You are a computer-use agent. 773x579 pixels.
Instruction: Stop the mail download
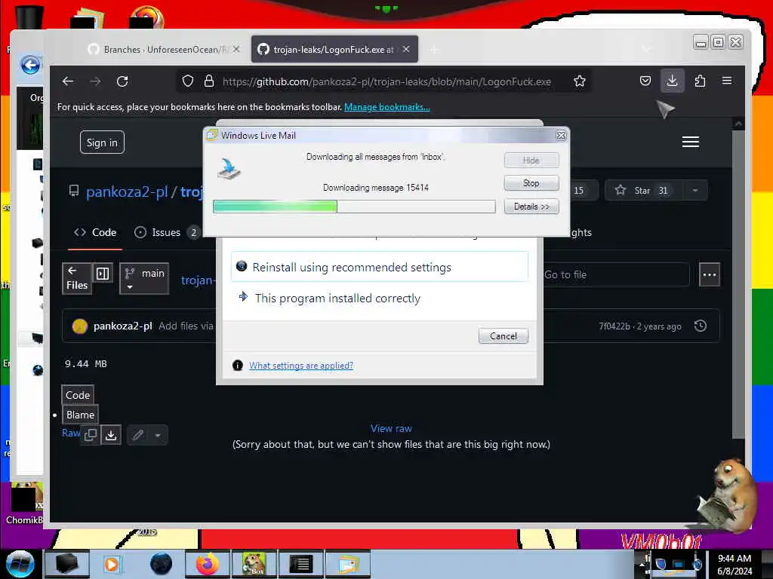click(x=531, y=183)
